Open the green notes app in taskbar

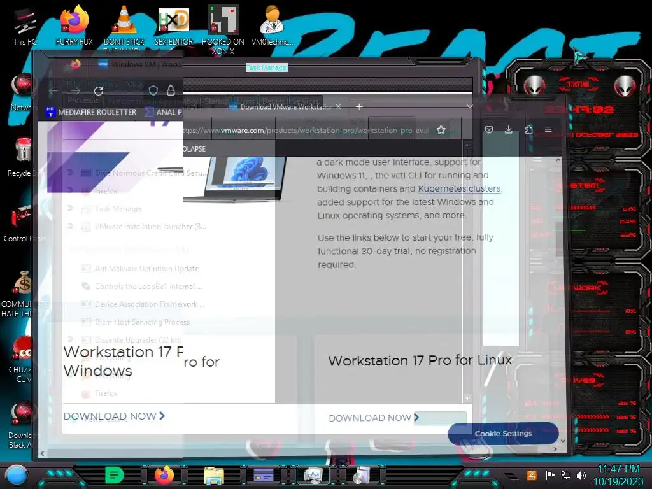click(115, 475)
